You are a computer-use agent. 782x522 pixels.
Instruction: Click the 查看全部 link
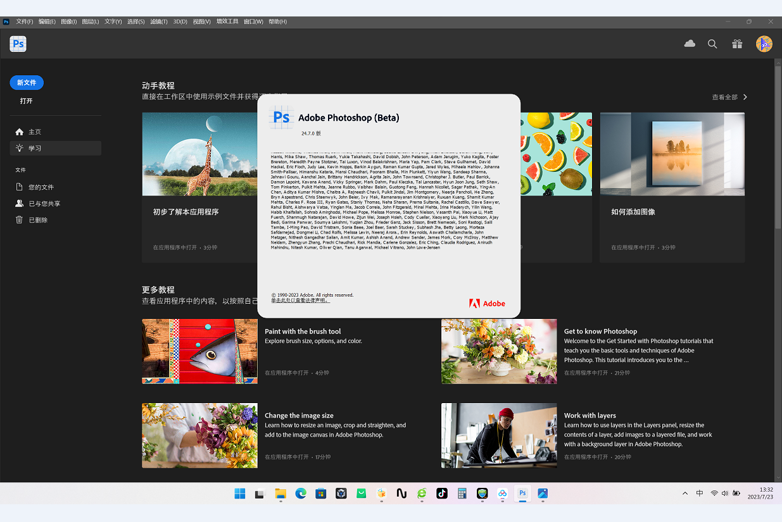(729, 97)
